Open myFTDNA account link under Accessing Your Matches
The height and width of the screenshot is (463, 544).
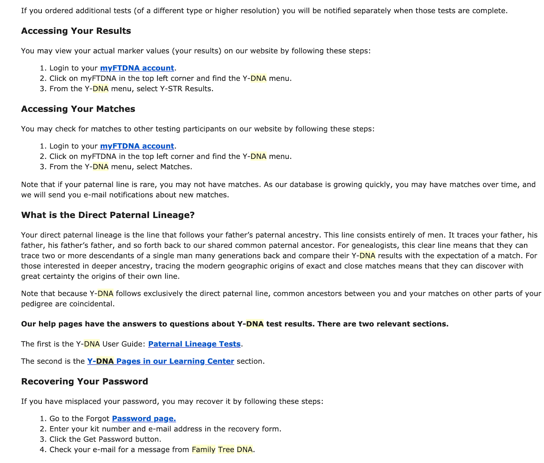(x=137, y=146)
